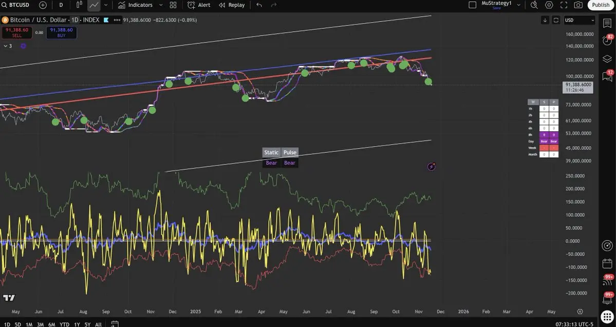Open the Indicators dialog
The height and width of the screenshot is (327, 616).
point(135,5)
